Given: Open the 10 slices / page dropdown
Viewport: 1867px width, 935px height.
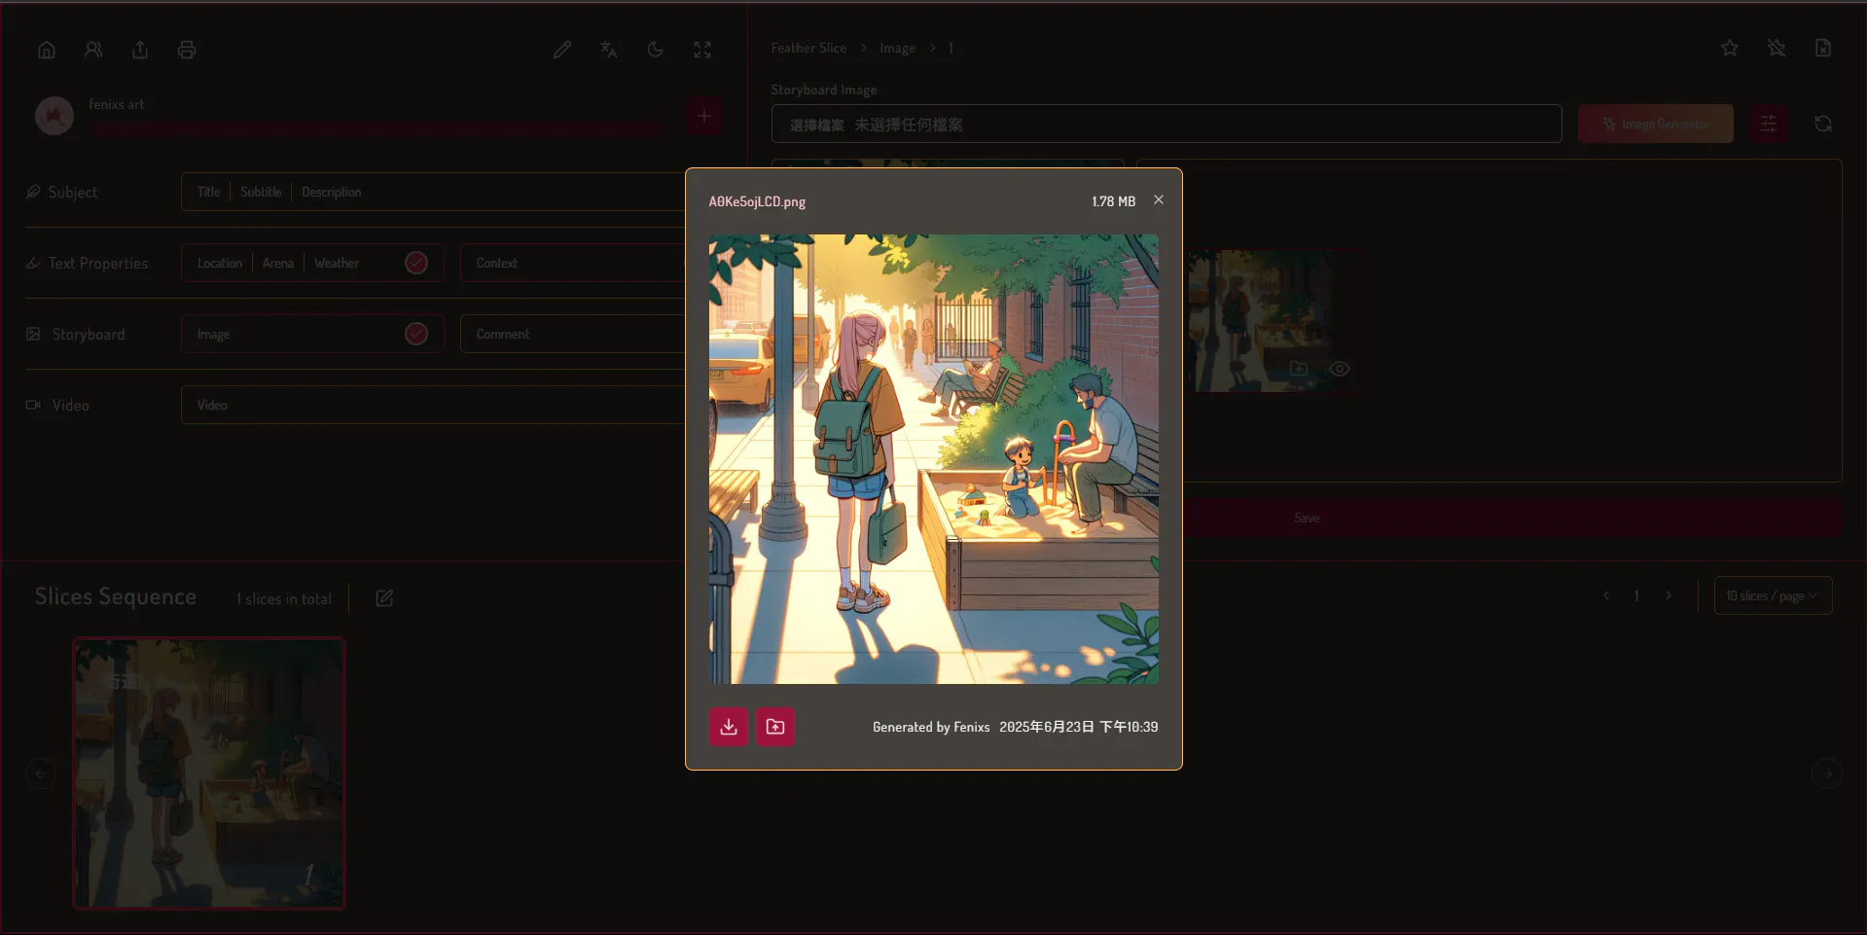Looking at the screenshot, I should pos(1773,595).
